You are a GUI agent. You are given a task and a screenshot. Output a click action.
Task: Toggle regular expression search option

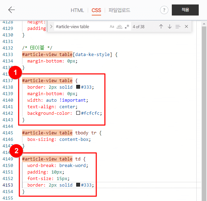point(127,26)
